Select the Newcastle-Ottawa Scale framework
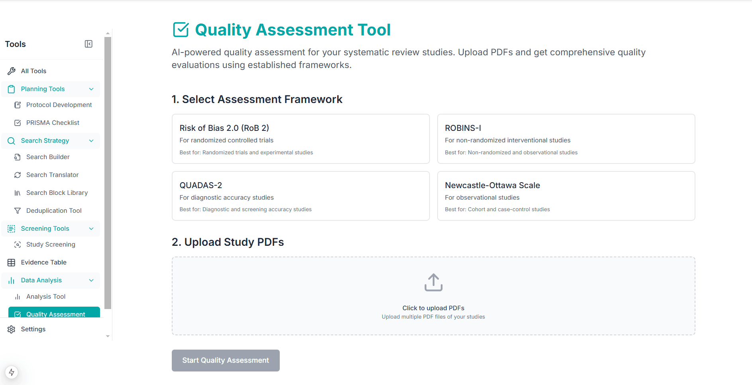752x385 pixels. pos(566,196)
